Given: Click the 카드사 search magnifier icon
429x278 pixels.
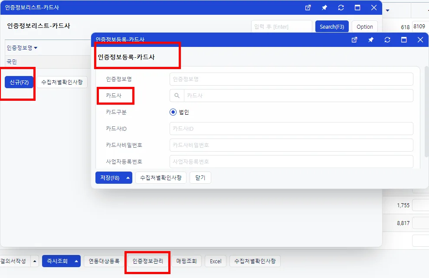Looking at the screenshot, I should (177, 96).
